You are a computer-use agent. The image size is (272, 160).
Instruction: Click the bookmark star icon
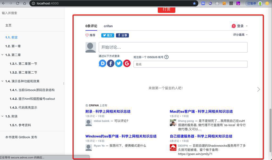coord(194,3)
